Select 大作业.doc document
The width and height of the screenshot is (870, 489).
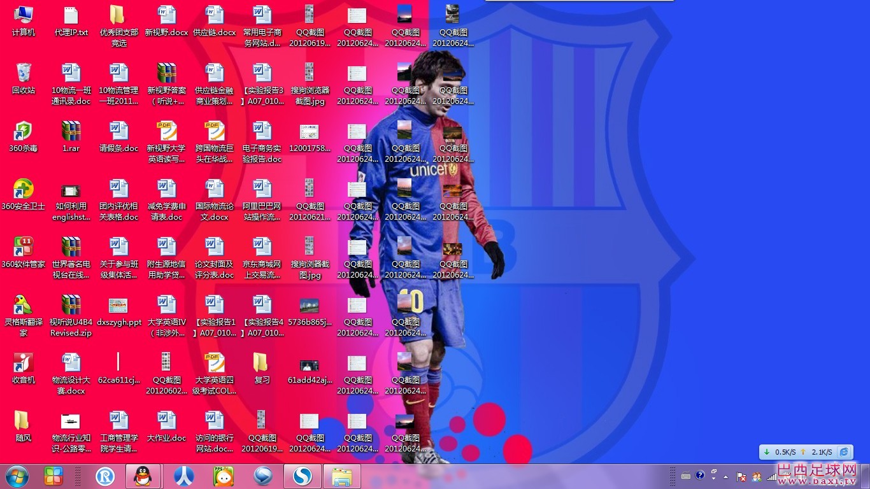click(x=166, y=426)
